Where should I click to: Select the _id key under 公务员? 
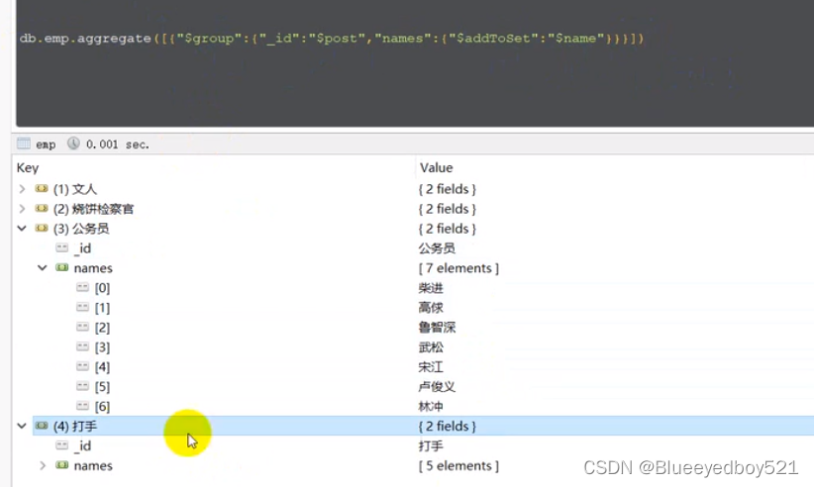(82, 248)
